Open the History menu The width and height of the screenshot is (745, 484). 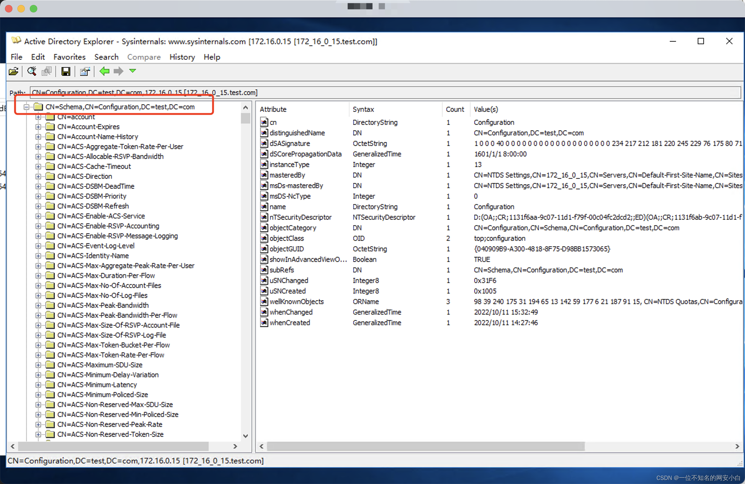click(x=182, y=57)
